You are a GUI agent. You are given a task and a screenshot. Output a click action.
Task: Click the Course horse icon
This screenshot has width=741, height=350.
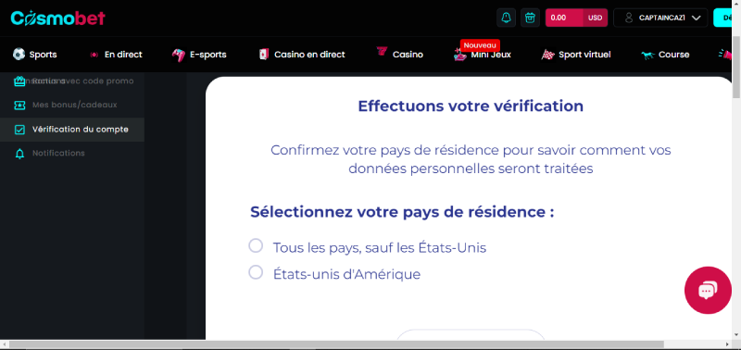[x=647, y=56]
